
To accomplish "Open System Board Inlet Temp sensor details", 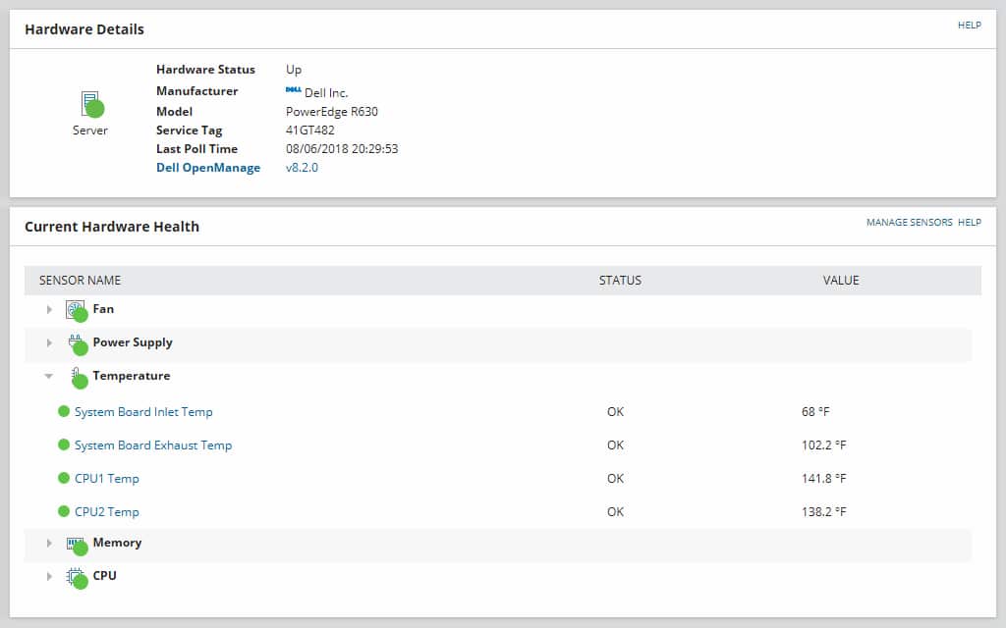I will tap(143, 411).
